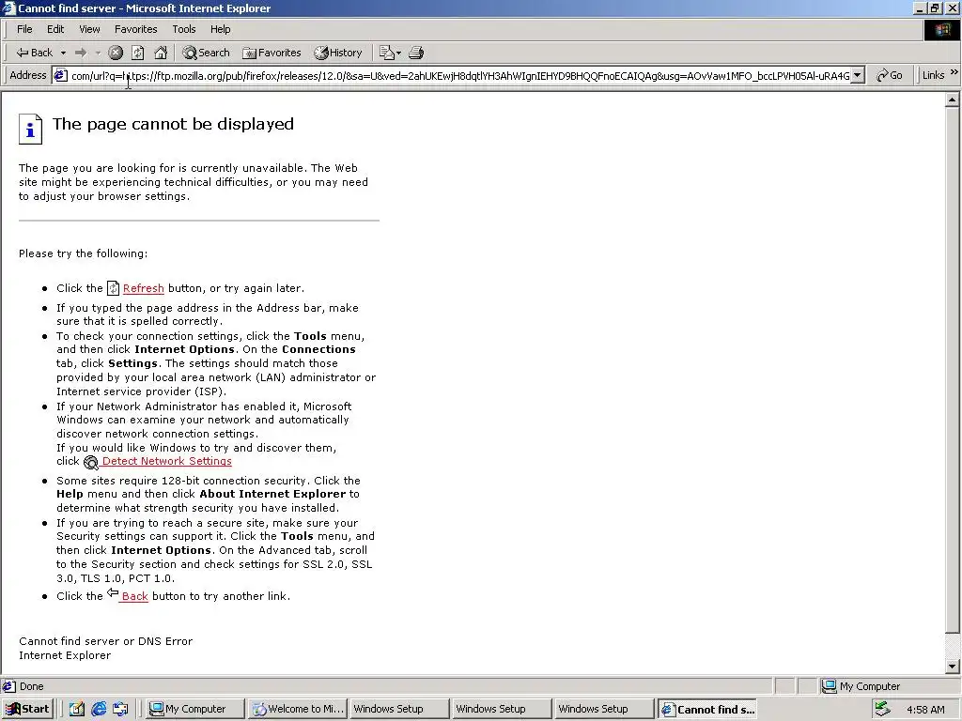Open the Back history dropdown arrow
Viewport: 962px width, 721px height.
click(63, 53)
